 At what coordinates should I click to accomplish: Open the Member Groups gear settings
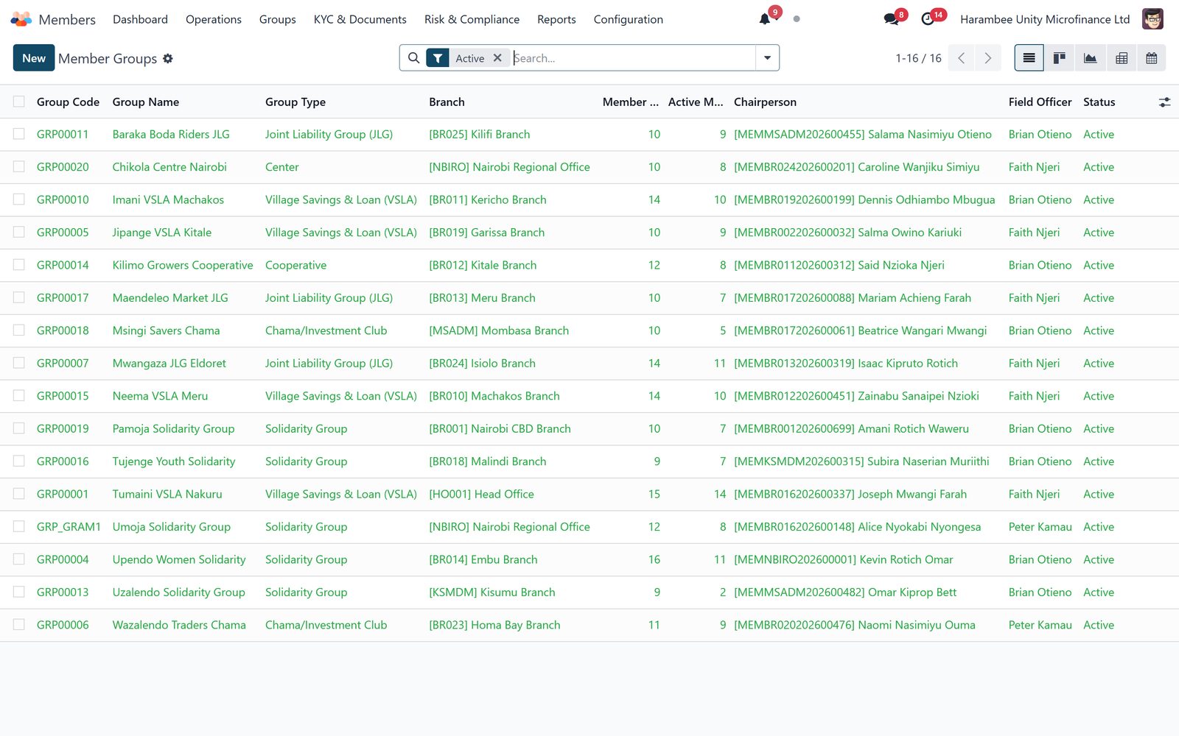click(168, 58)
